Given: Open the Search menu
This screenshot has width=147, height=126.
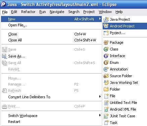Looking at the screenshot, I should click(74, 12).
